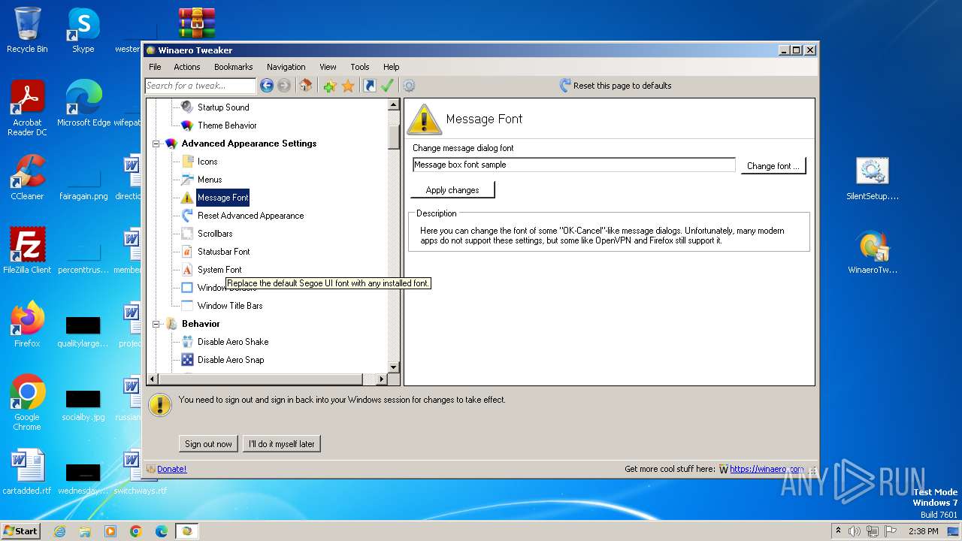Click the Start button

(x=20, y=530)
